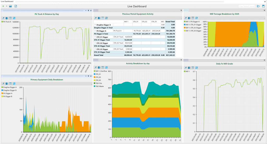Export Pit Truck A Distance chart to Excel
The image size is (267, 144).
(x=7, y=18)
